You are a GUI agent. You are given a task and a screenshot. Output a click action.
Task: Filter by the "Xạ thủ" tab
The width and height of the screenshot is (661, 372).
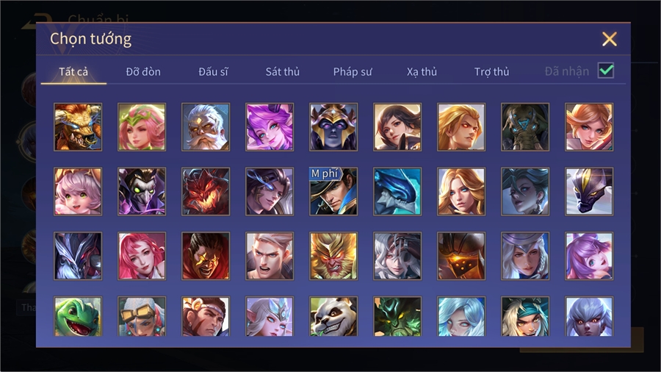point(422,72)
